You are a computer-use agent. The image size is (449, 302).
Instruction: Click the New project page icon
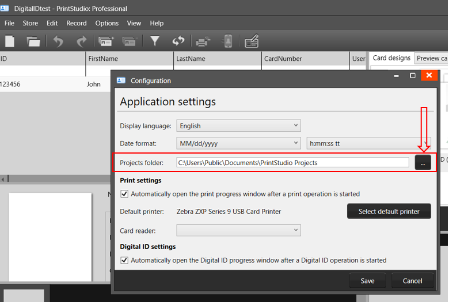[x=10, y=41]
